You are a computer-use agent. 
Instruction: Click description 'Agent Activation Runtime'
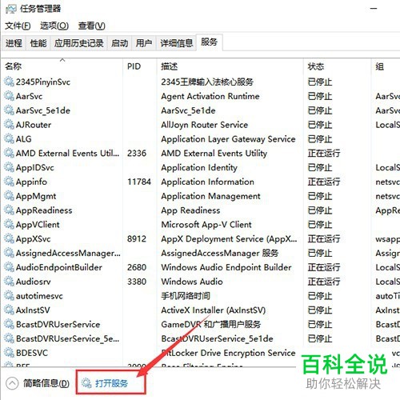(x=210, y=96)
